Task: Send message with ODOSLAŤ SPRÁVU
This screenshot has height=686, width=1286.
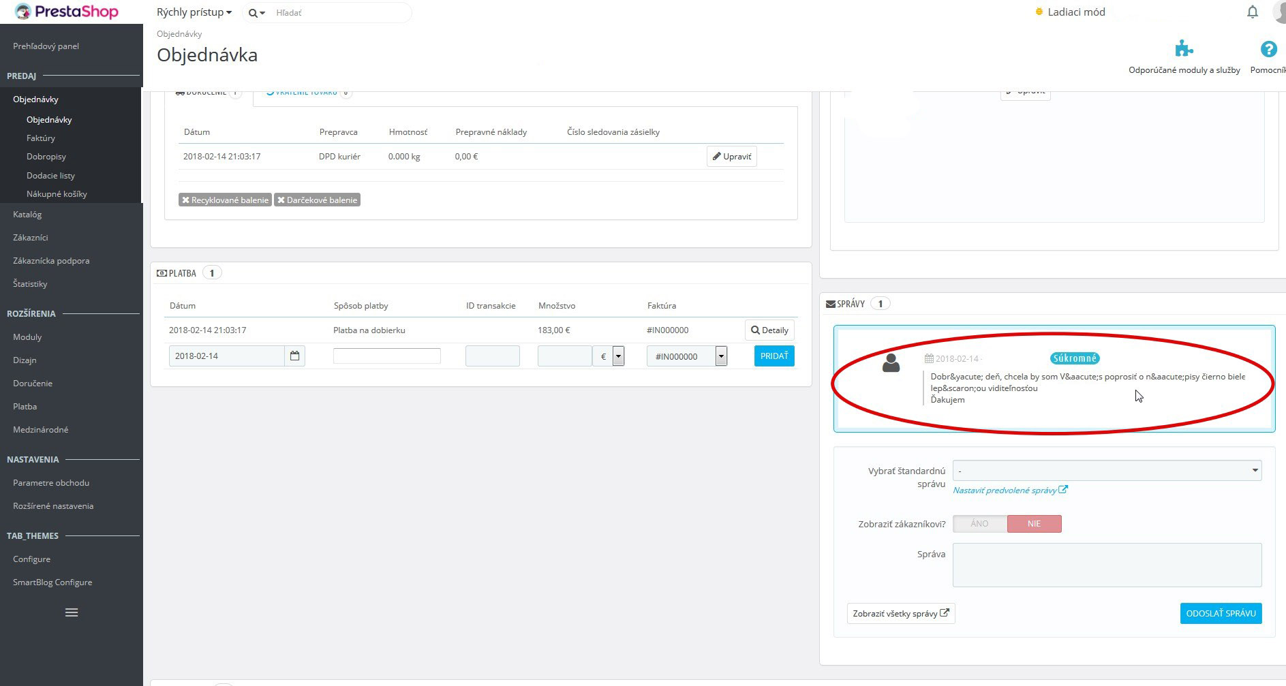Action: coord(1221,614)
